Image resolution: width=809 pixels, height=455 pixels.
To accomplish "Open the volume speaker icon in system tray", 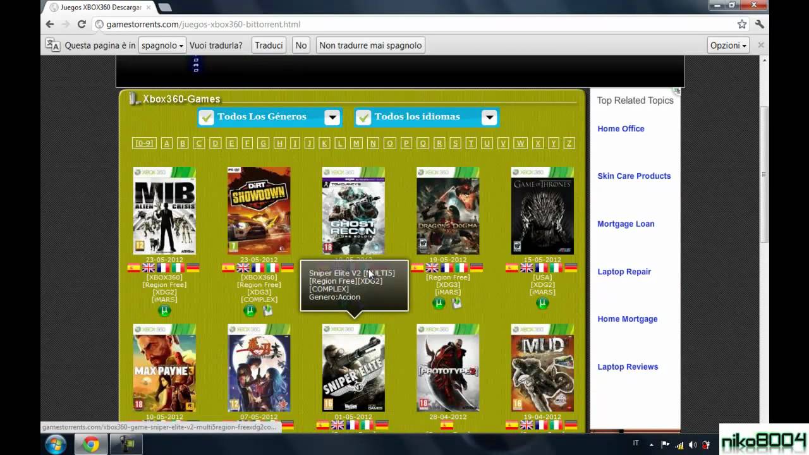I will [x=693, y=445].
